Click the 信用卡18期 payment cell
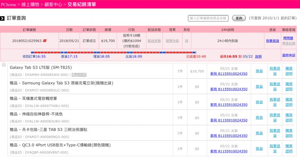The width and height of the screenshot is (300, 157). 131,41
